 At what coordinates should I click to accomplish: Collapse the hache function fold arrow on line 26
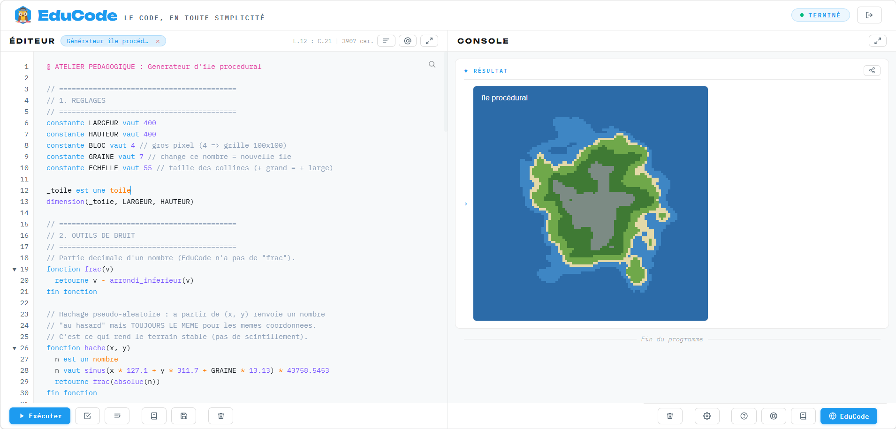[x=15, y=348]
